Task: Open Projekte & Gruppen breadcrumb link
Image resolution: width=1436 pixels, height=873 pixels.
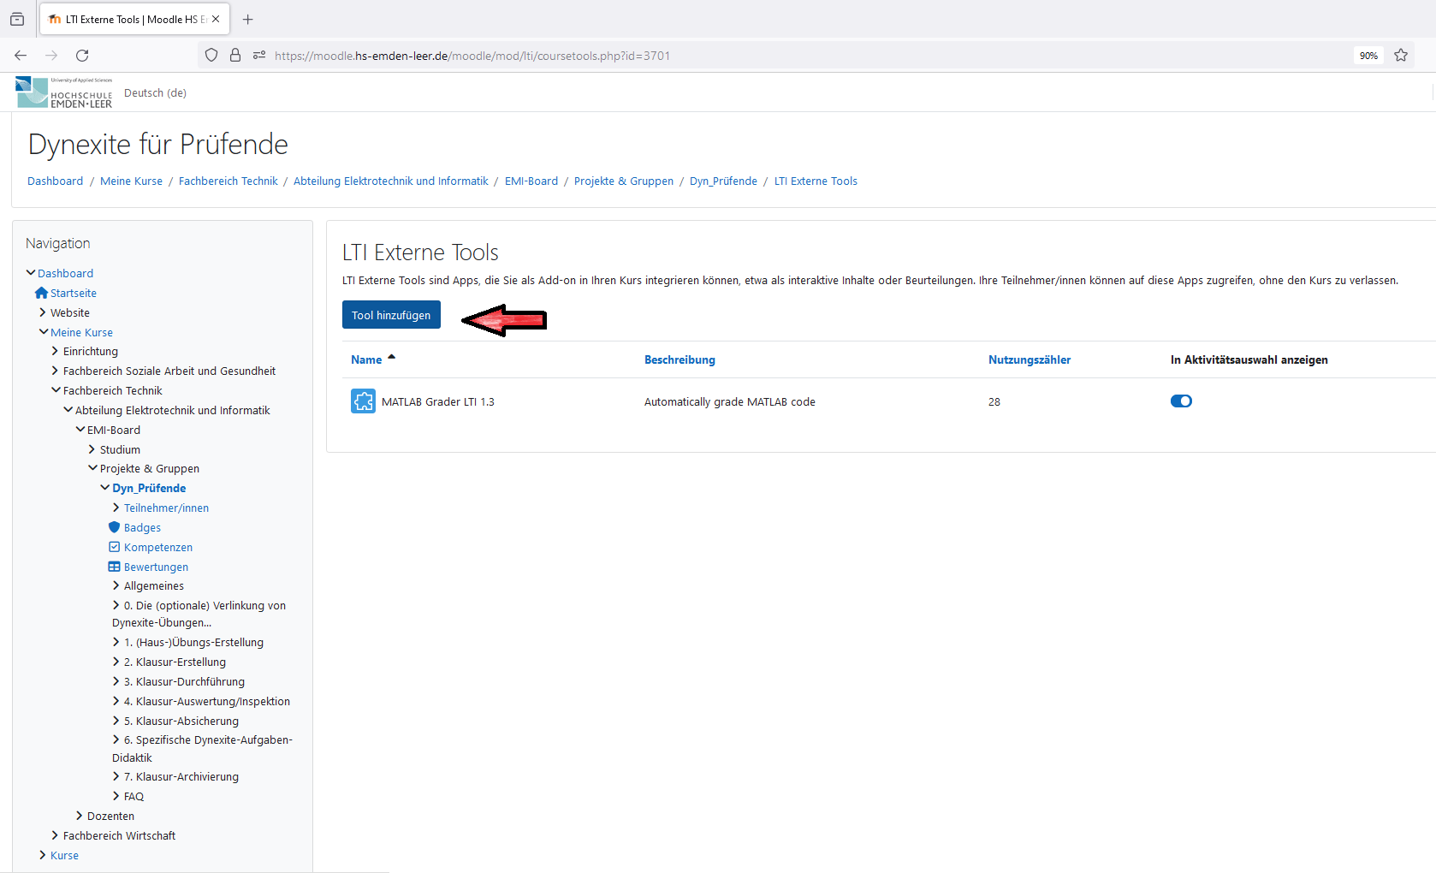Action: (624, 181)
